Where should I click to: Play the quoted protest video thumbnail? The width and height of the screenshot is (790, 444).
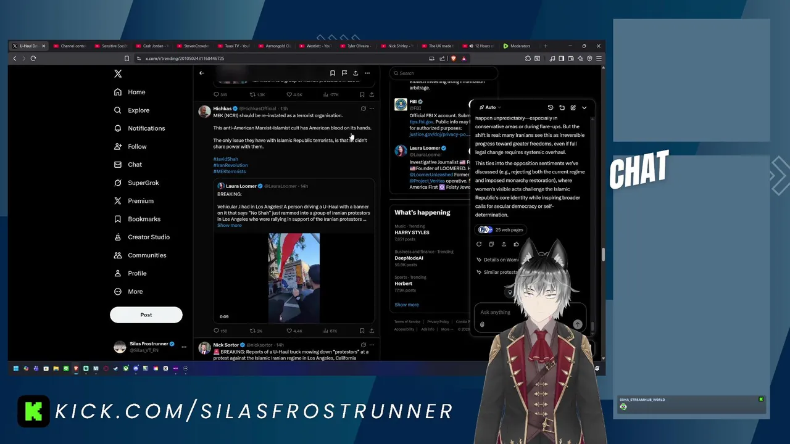pos(294,277)
